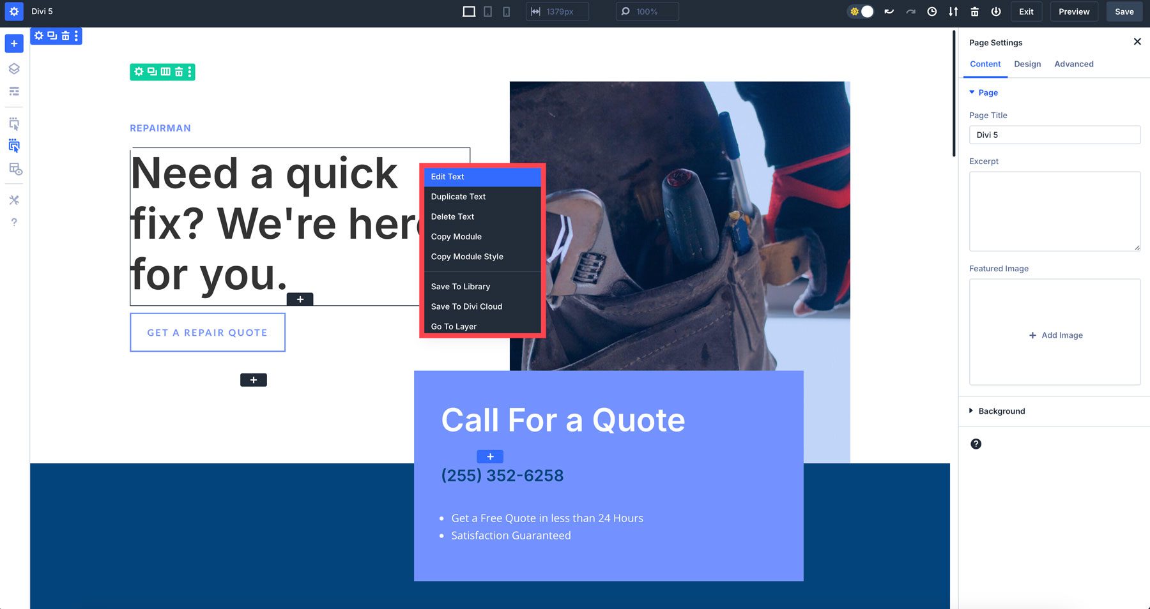This screenshot has width=1150, height=609.
Task: Switch to phone preview mode
Action: click(506, 11)
